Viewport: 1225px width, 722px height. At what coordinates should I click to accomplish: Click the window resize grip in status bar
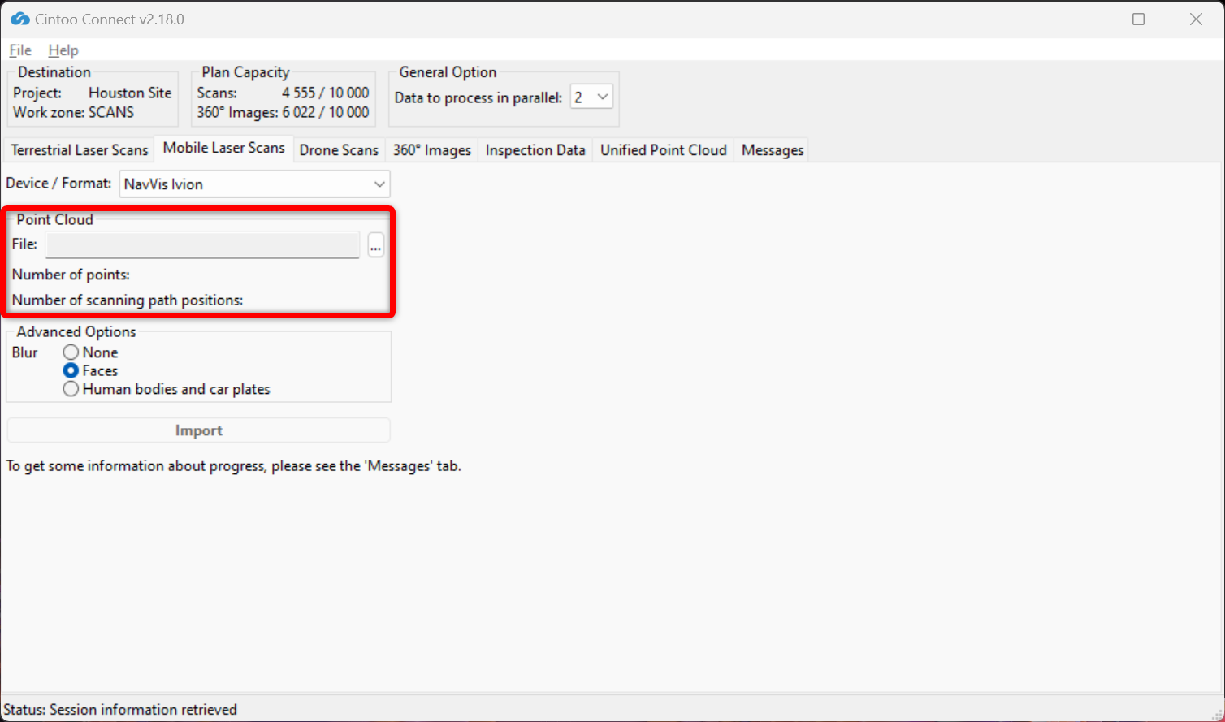(x=1216, y=713)
